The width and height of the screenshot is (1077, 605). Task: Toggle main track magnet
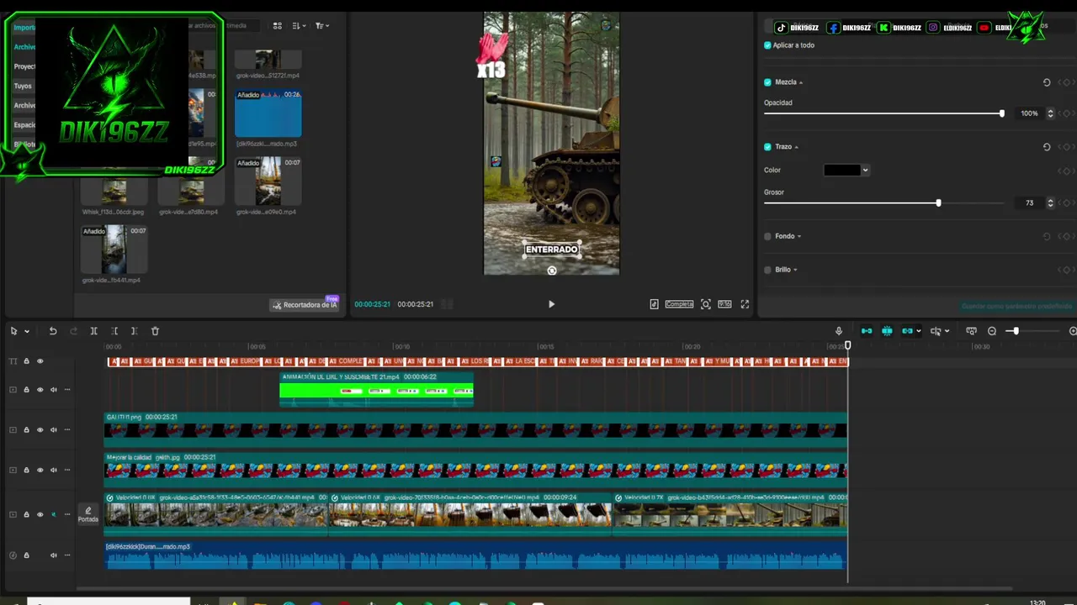pos(867,331)
